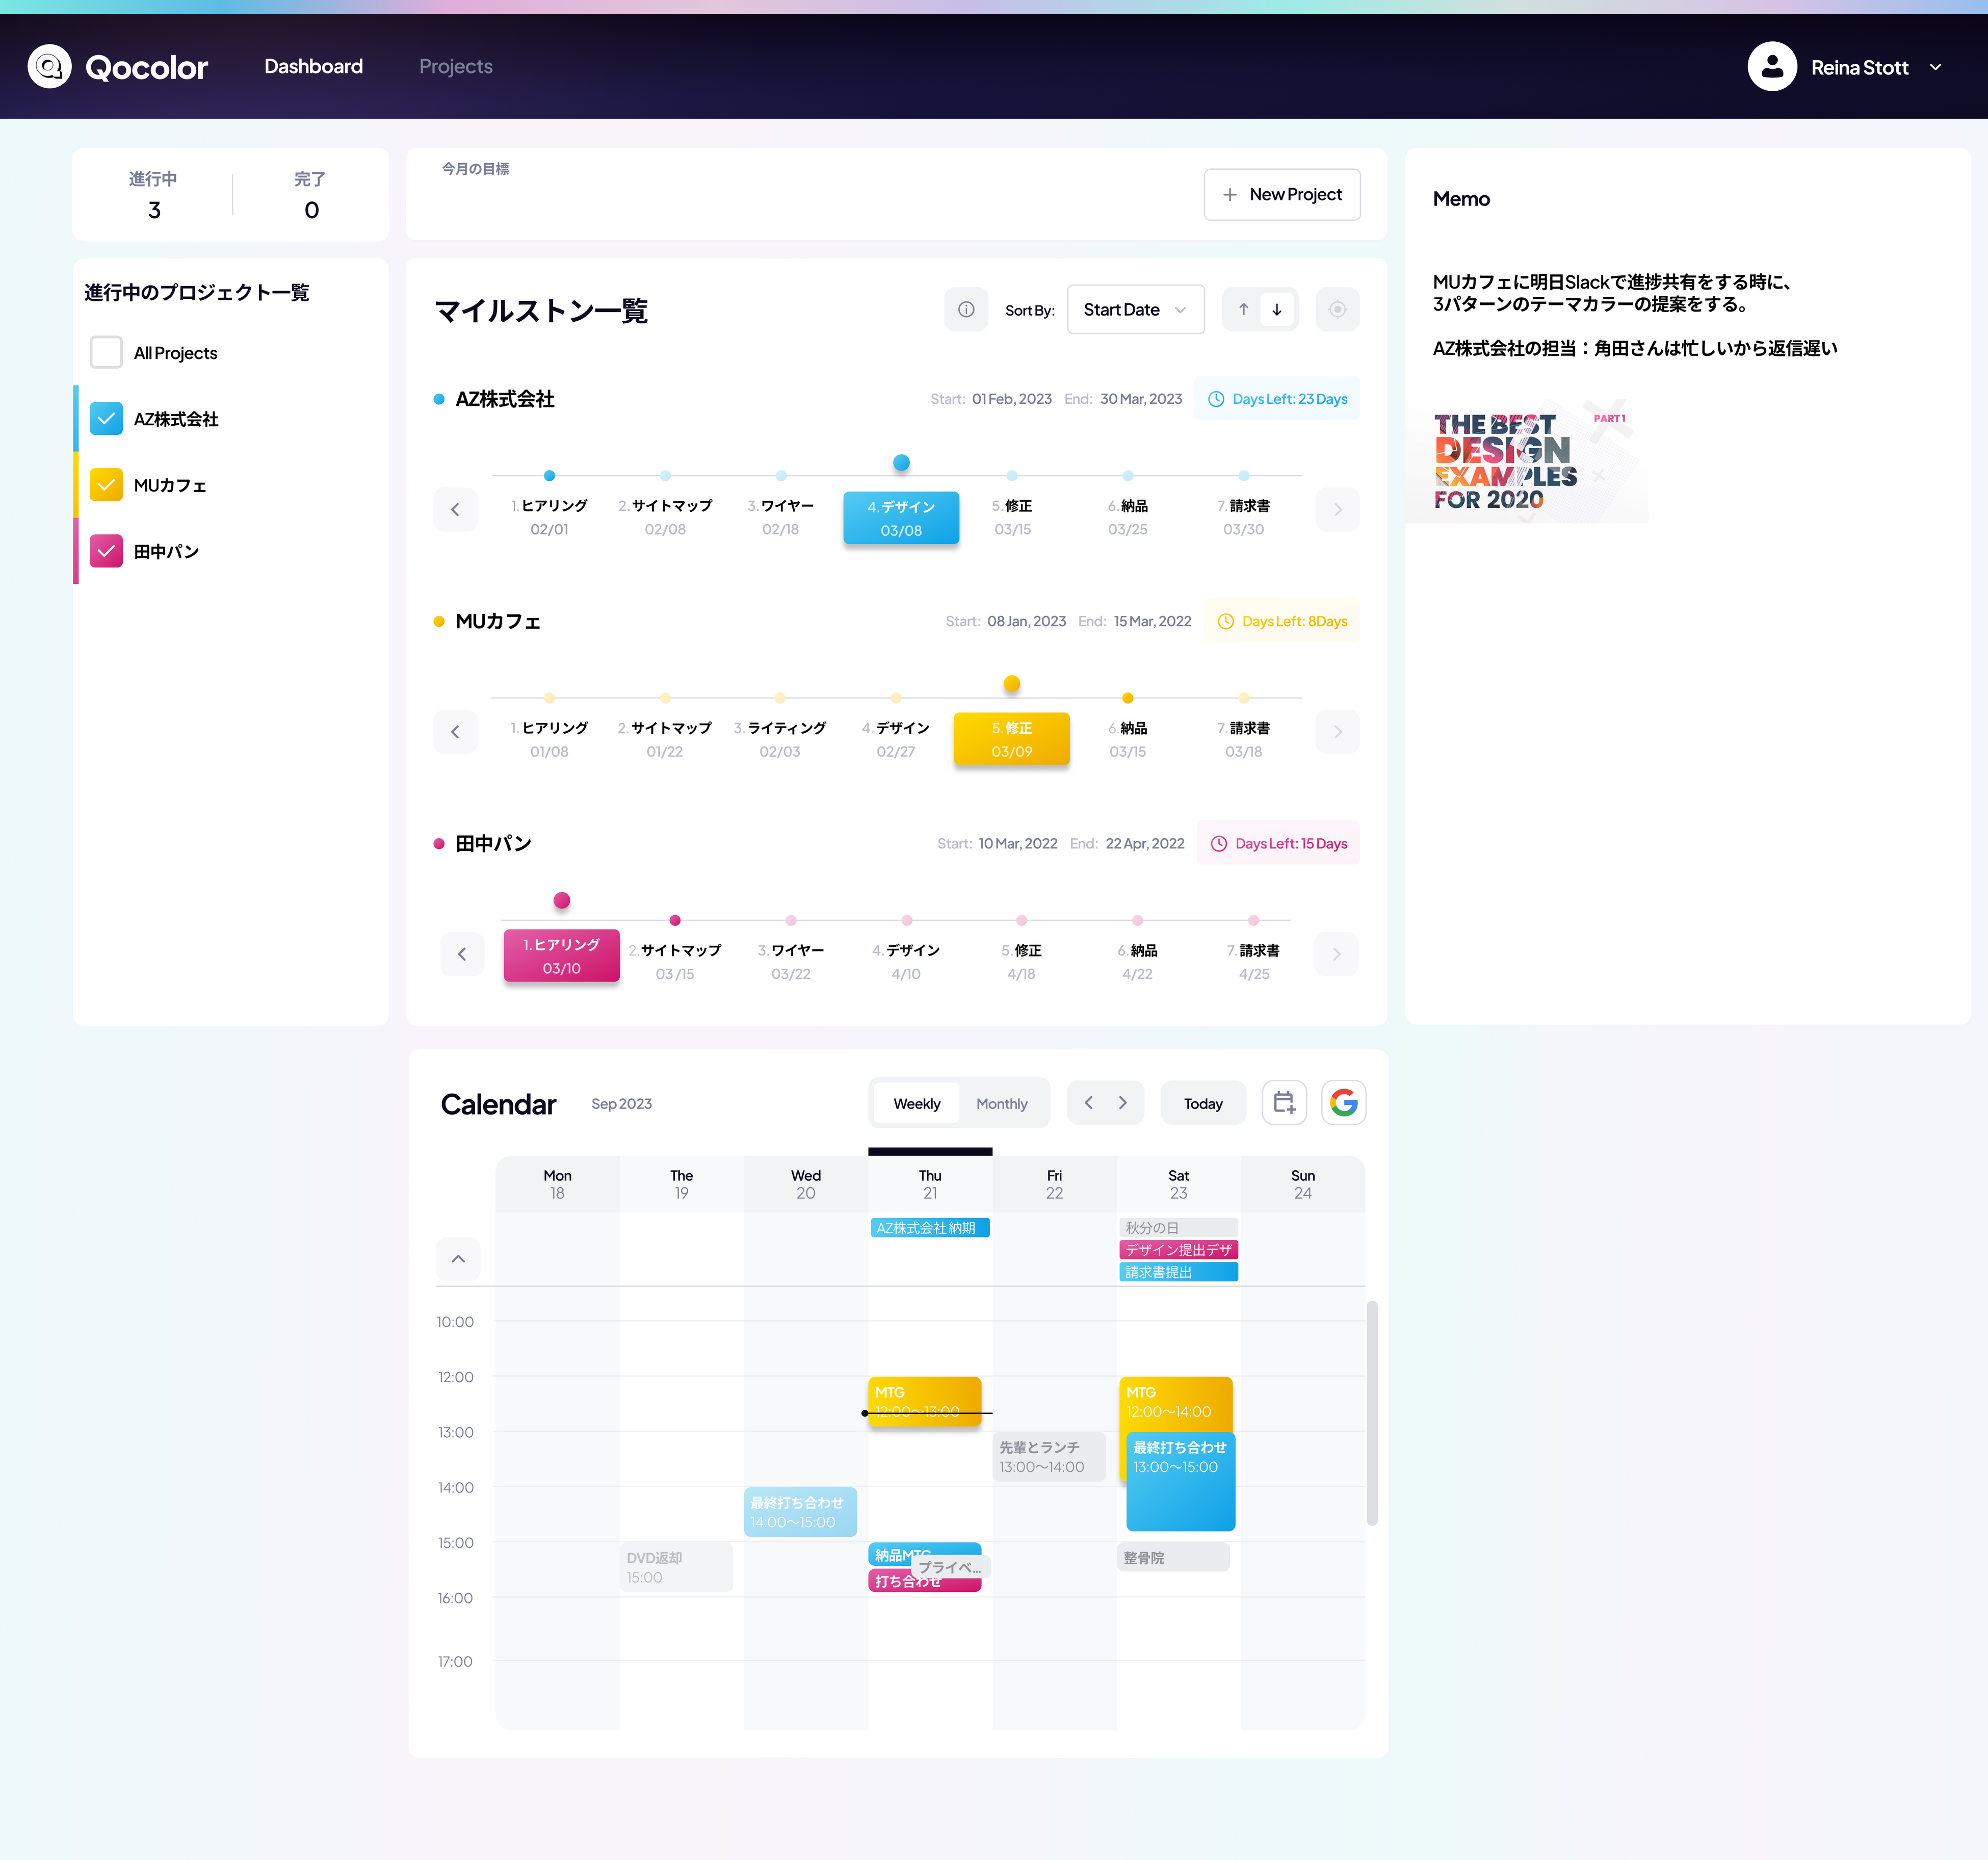Uncheck the AZ株式会社 project checkbox

pos(106,419)
